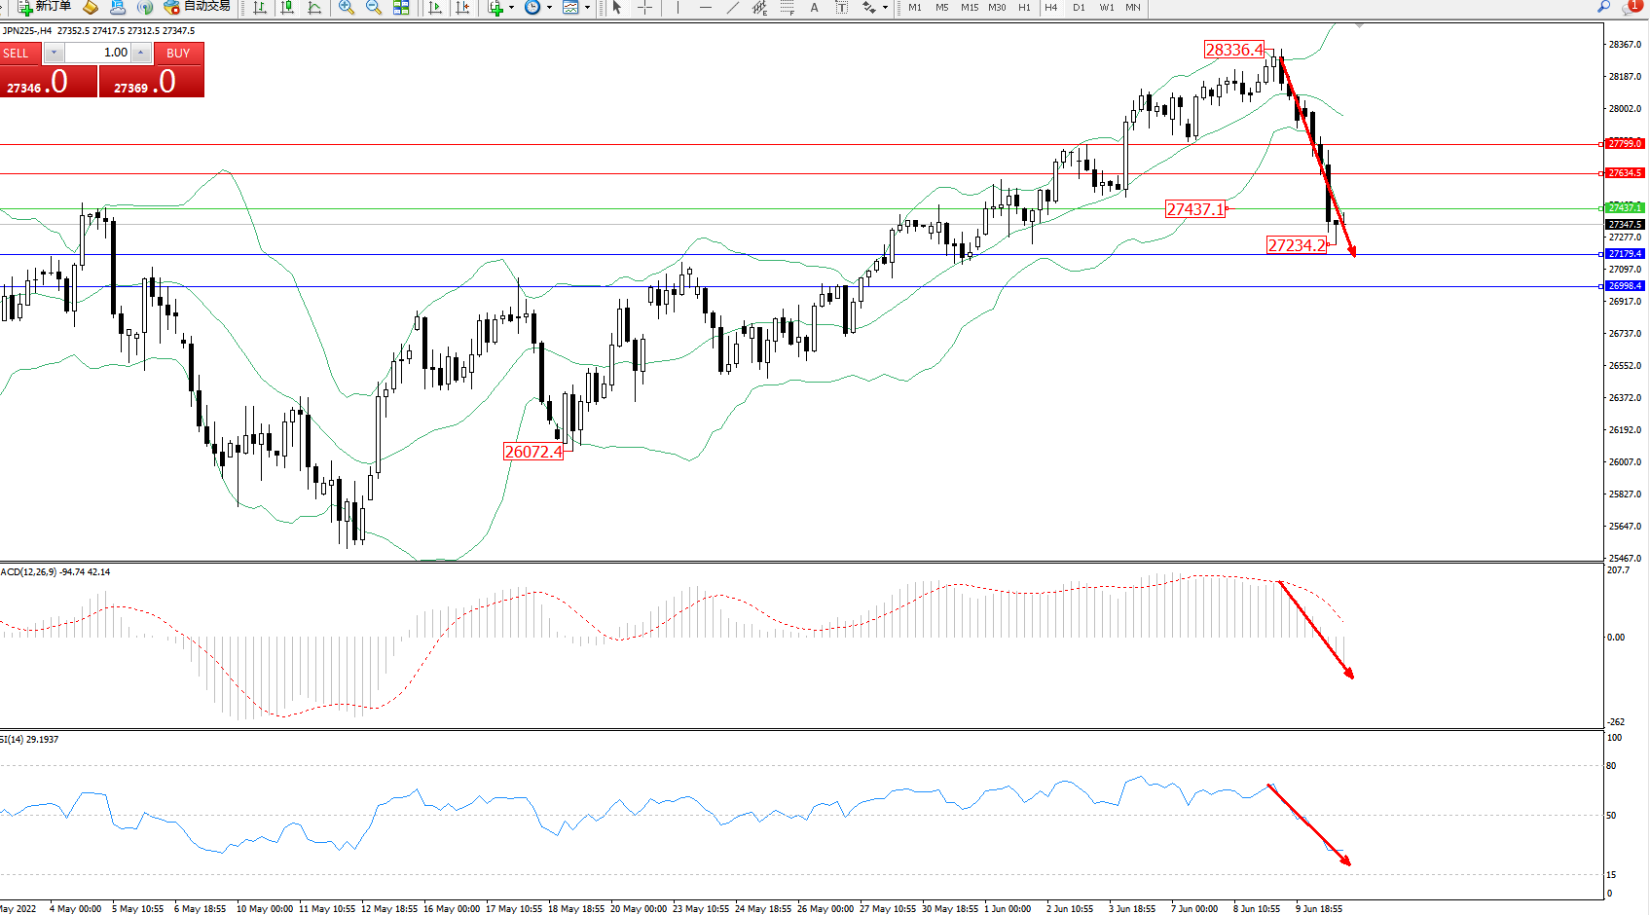Viewport: 1650px width, 915px height.
Task: Select the trendline drawing tool
Action: click(x=732, y=8)
